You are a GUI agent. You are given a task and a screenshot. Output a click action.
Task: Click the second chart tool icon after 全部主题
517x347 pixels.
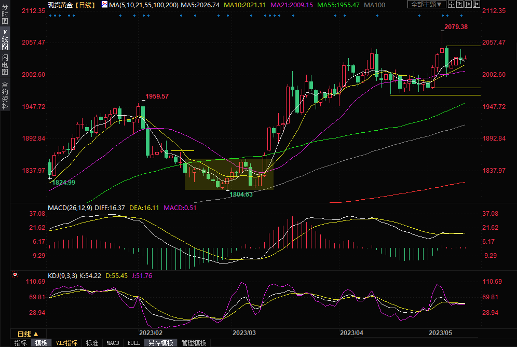(x=460, y=4)
